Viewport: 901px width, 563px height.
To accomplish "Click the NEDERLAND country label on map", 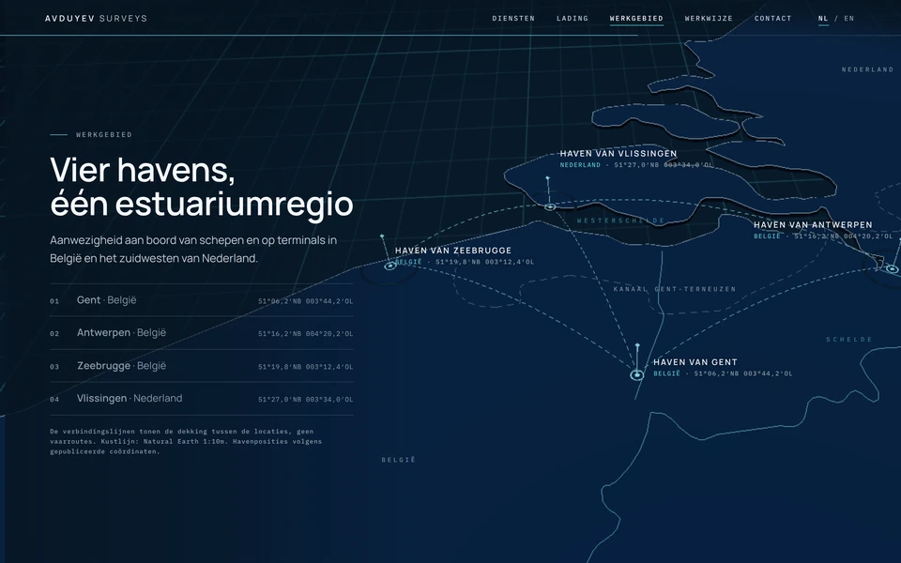I will (867, 69).
